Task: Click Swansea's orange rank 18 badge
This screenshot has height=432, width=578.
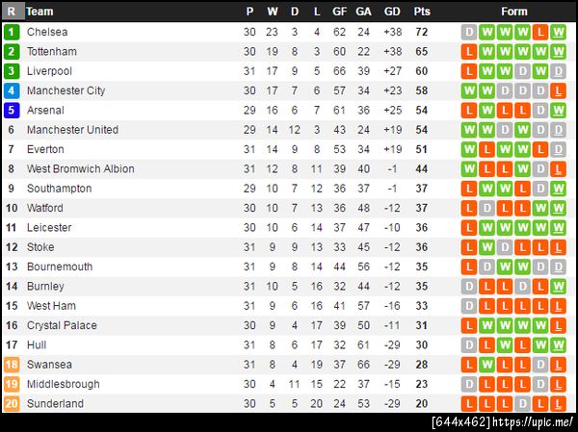Action: (x=12, y=365)
